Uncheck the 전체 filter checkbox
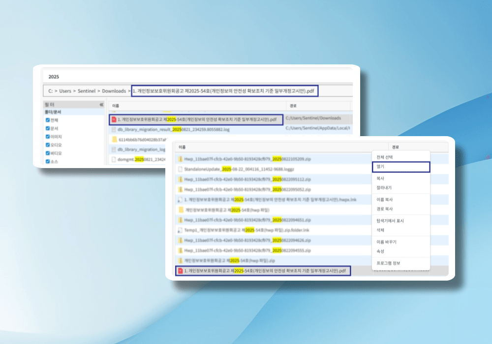492x344 pixels. (48, 120)
